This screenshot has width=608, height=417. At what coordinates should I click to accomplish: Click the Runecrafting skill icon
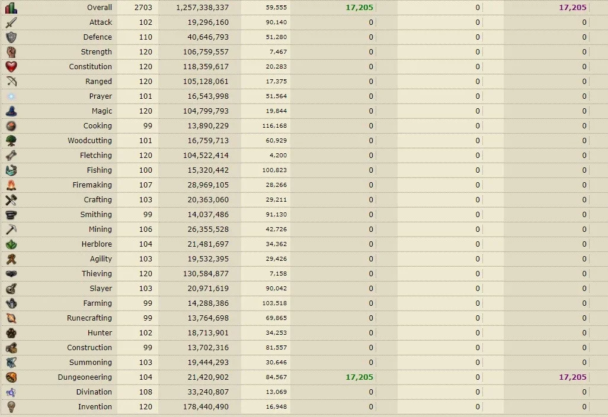click(11, 318)
